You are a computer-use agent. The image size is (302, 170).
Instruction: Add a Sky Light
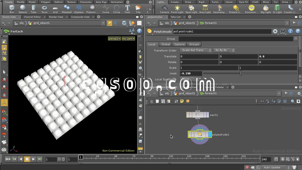tap(266, 9)
